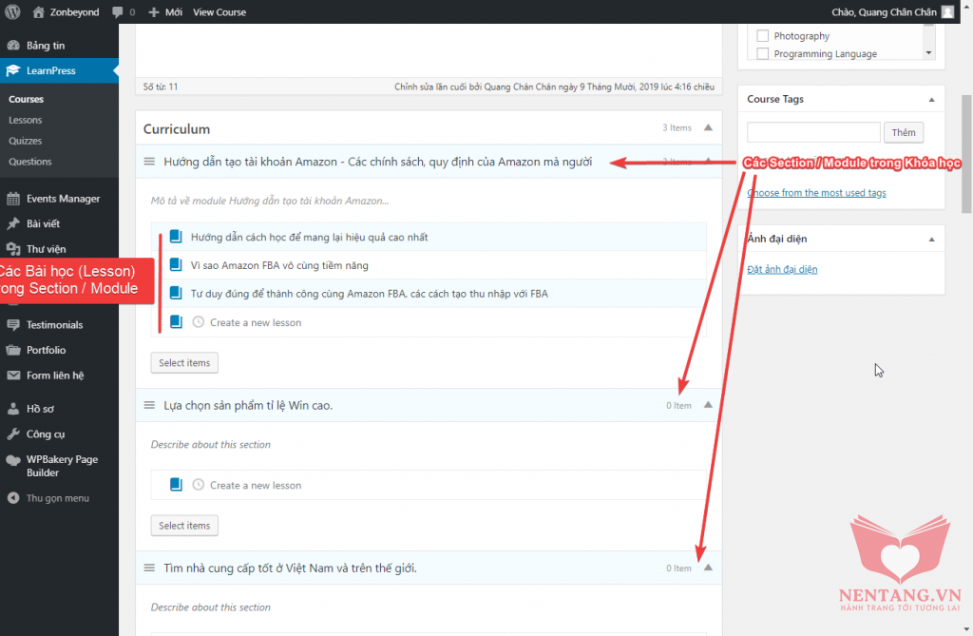Screen dimensions: 973x636
Task: Click the page vertical scrollbar thumb
Action: 966,152
